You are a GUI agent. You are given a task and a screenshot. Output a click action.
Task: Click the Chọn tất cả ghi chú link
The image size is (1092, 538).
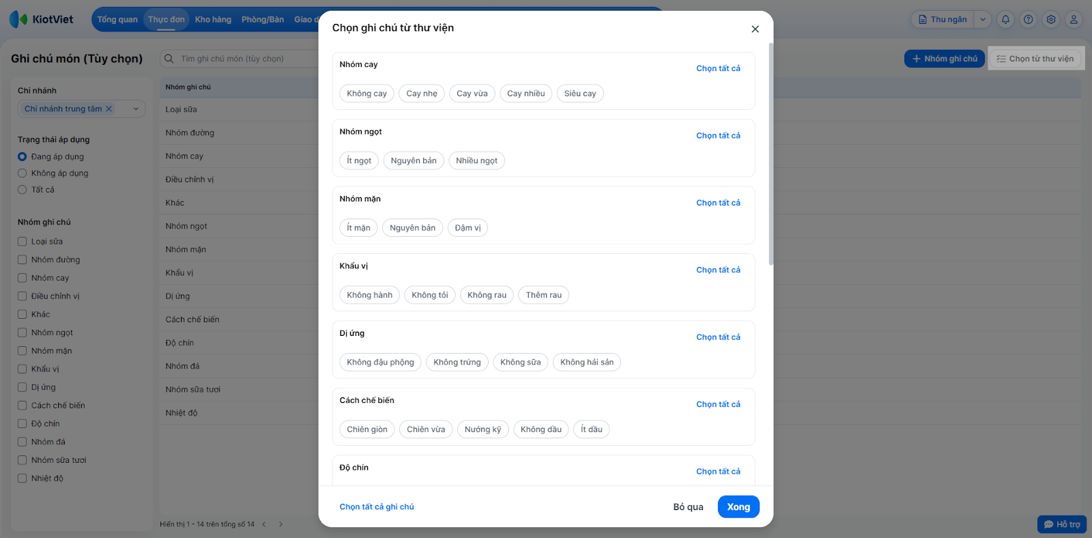click(x=377, y=507)
